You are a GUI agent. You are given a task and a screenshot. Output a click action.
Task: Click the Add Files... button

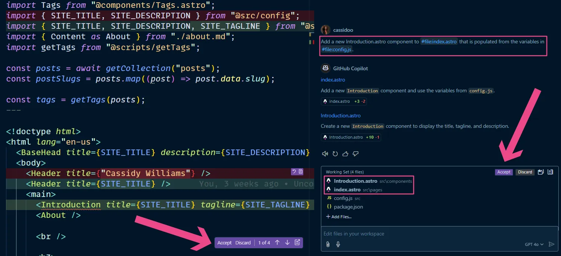click(339, 216)
